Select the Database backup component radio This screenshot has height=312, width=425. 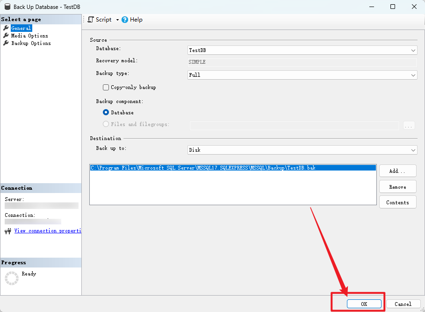coord(106,112)
